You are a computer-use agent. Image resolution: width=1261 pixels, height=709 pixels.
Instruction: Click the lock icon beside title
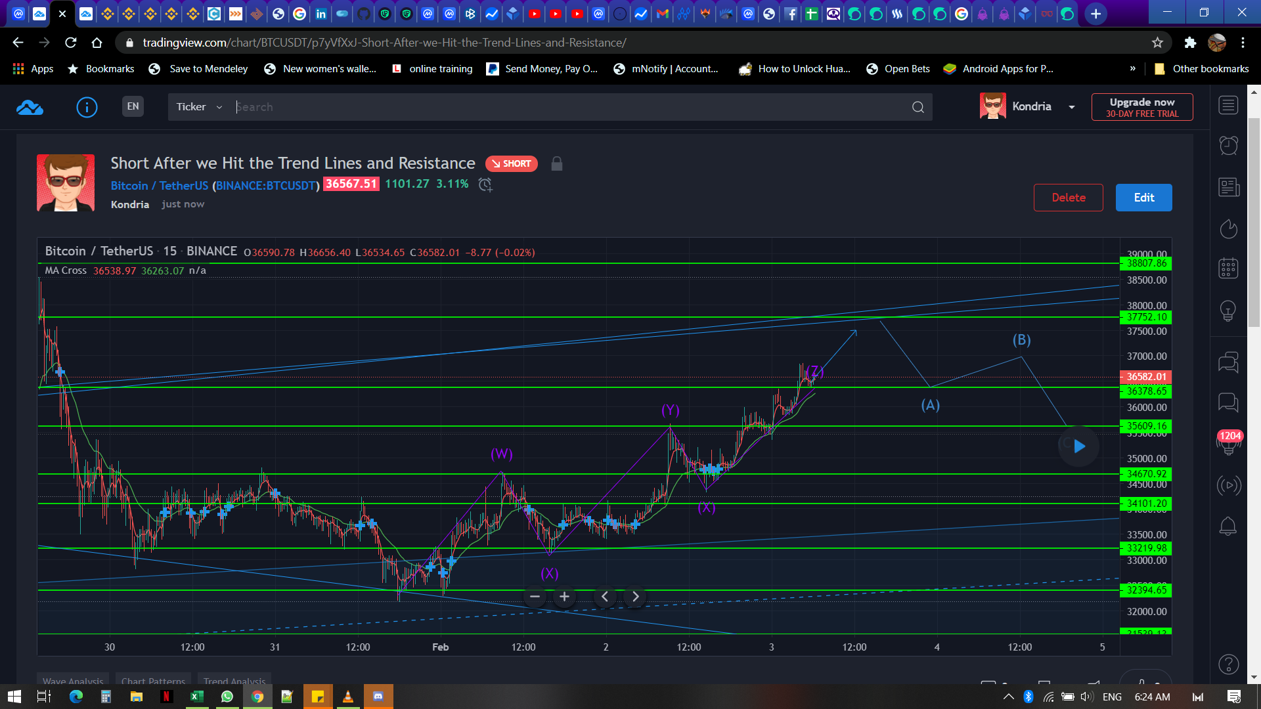pos(556,163)
